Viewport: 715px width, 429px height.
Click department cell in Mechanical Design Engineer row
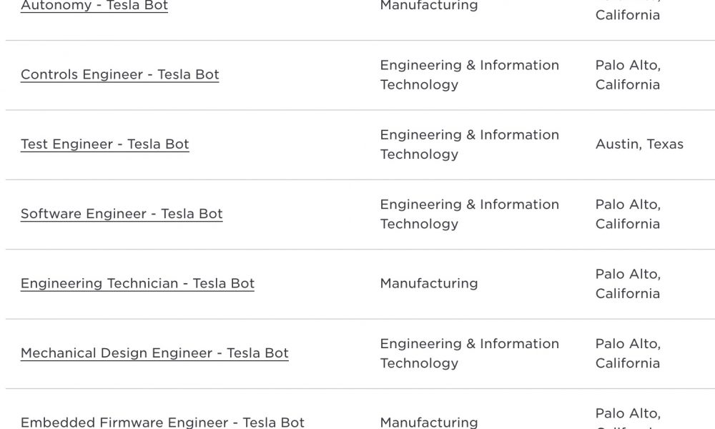470,353
